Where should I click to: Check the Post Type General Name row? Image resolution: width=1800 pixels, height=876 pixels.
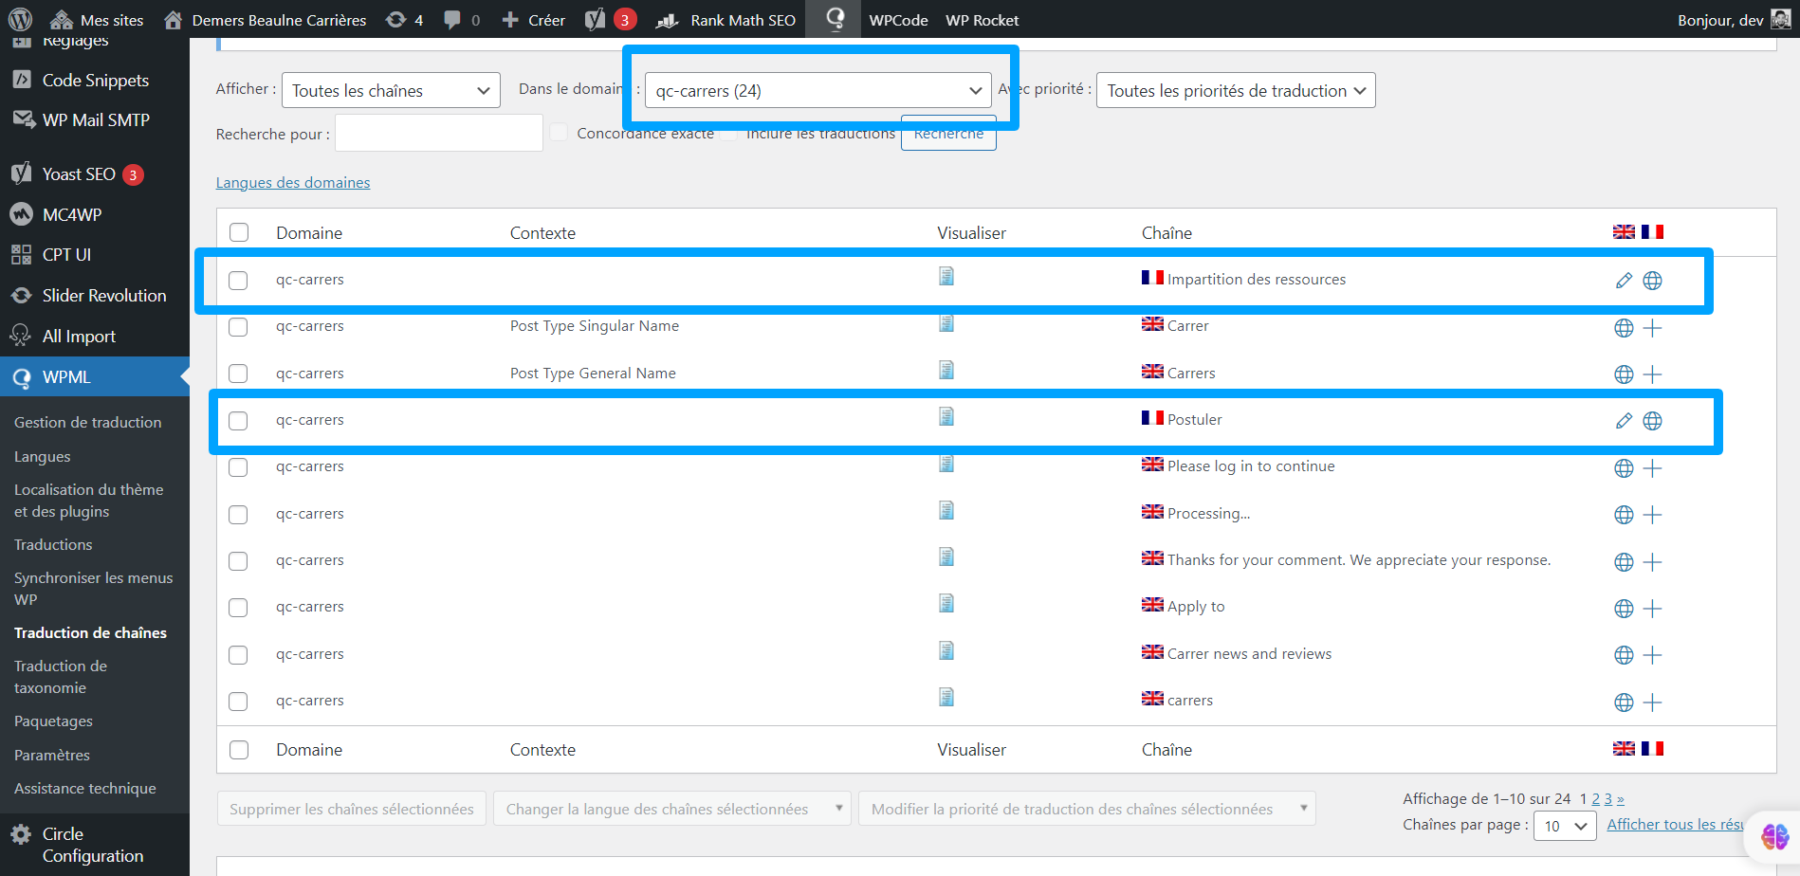click(238, 374)
